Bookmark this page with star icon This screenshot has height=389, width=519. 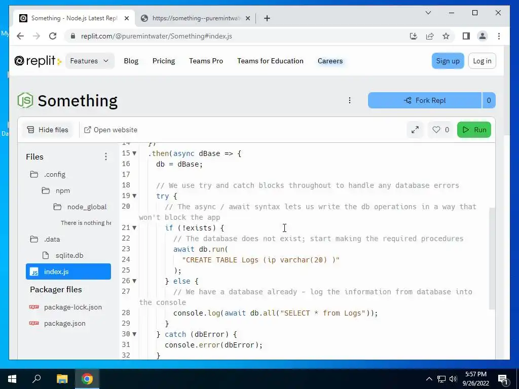coord(446,36)
